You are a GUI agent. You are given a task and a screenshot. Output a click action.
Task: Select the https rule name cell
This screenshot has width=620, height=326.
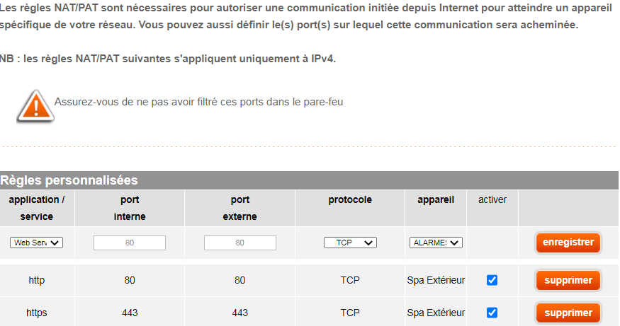click(37, 313)
